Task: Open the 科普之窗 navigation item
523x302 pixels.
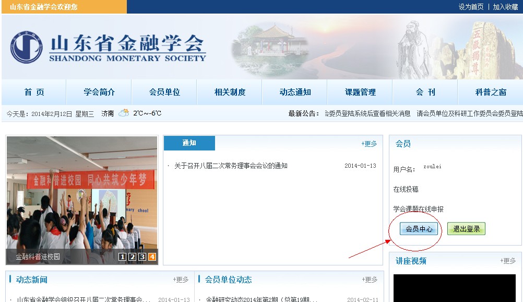Action: click(491, 92)
